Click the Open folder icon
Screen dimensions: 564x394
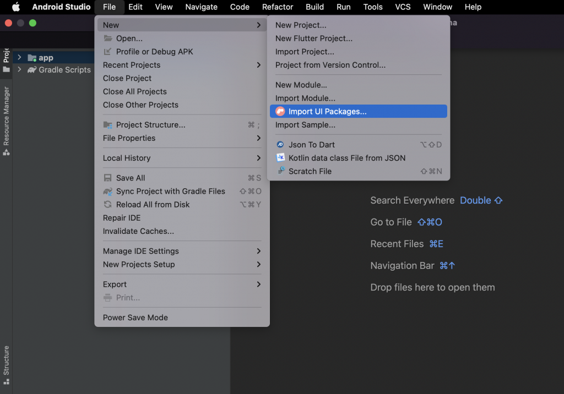click(107, 38)
